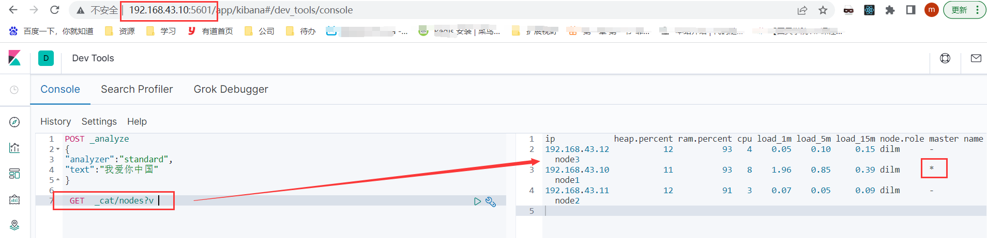Image resolution: width=987 pixels, height=238 pixels.
Task: Collapse the JSON block at line 2
Action: click(x=58, y=149)
